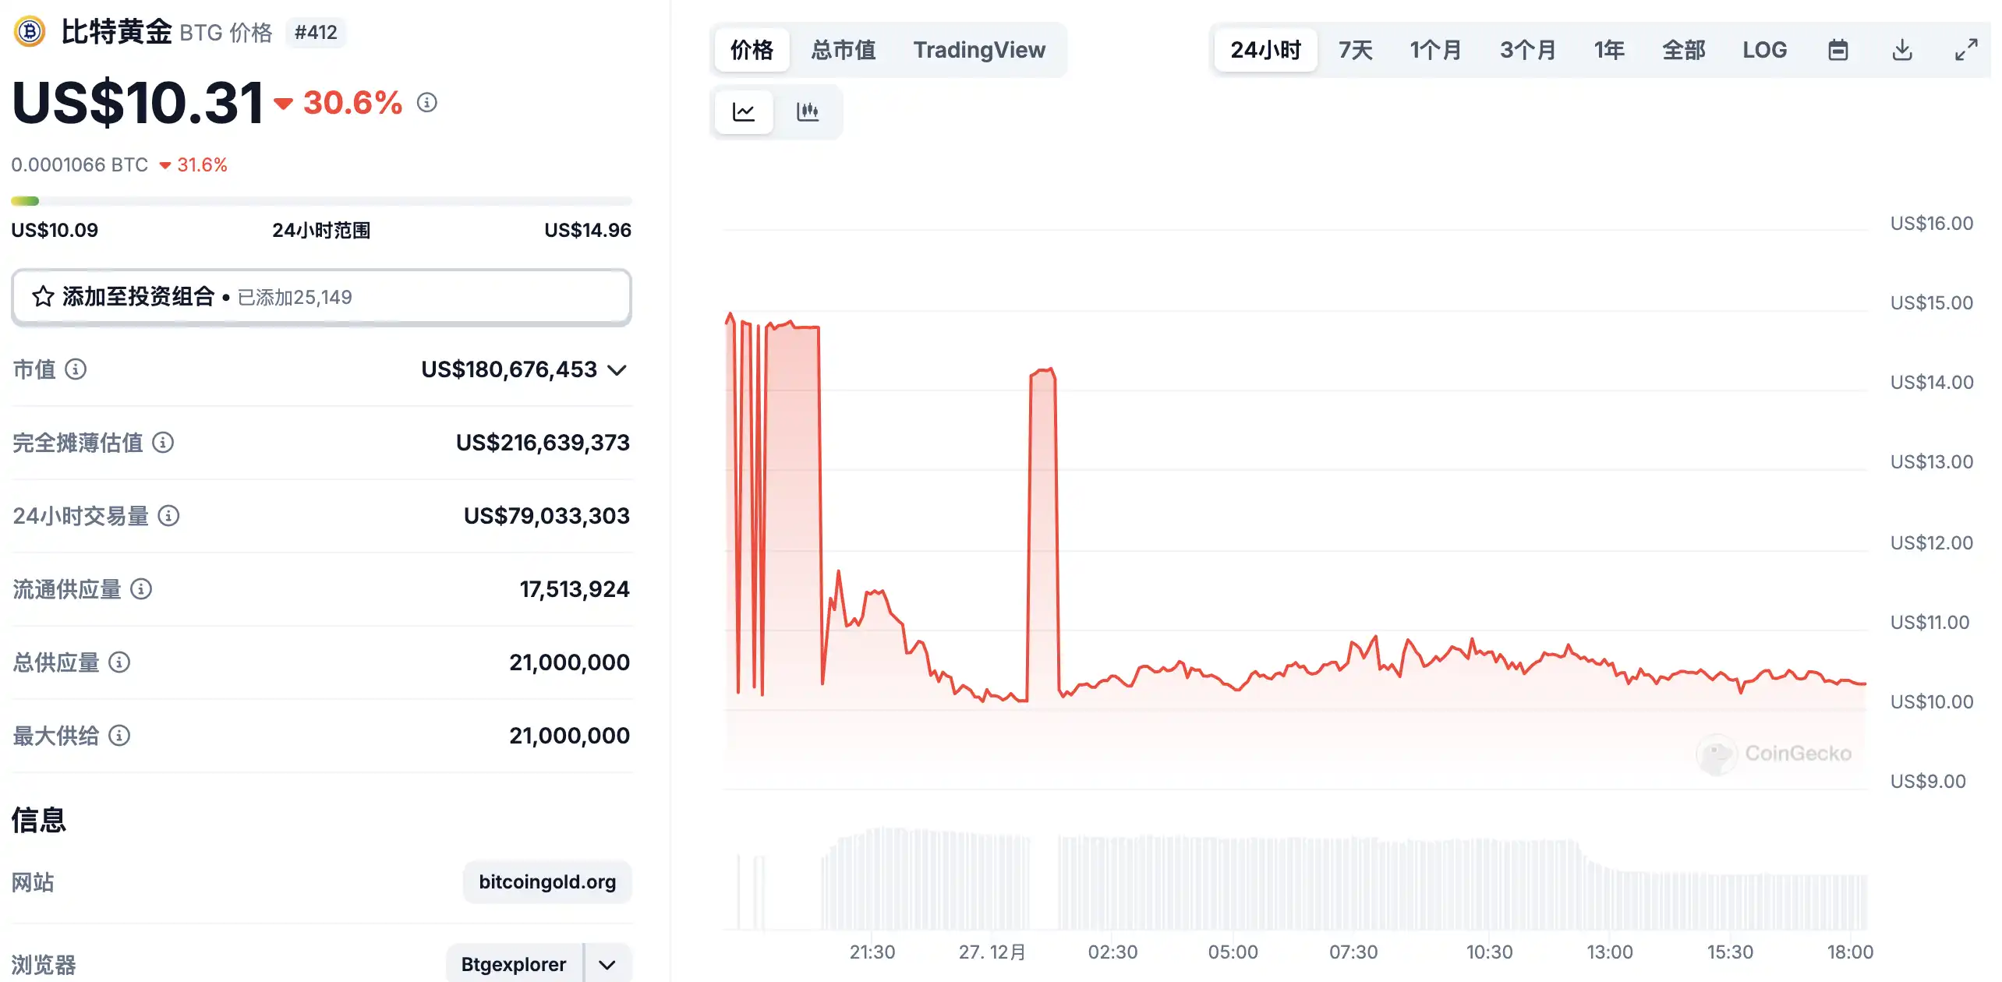Image resolution: width=2002 pixels, height=982 pixels.
Task: Click the #412 rank badge
Action: [x=316, y=33]
